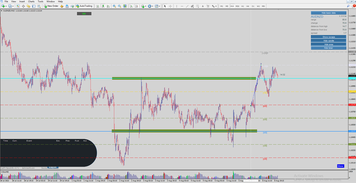Screen dimensions: 356x183
Task: Switch timeframe to H1
Action: [243, 6]
